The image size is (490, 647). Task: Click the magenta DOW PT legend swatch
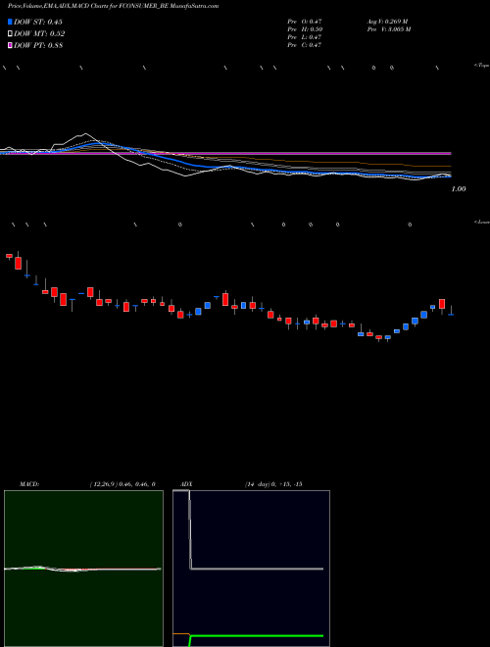coord(10,45)
